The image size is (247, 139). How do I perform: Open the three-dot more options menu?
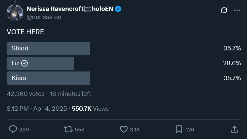pos(237,10)
